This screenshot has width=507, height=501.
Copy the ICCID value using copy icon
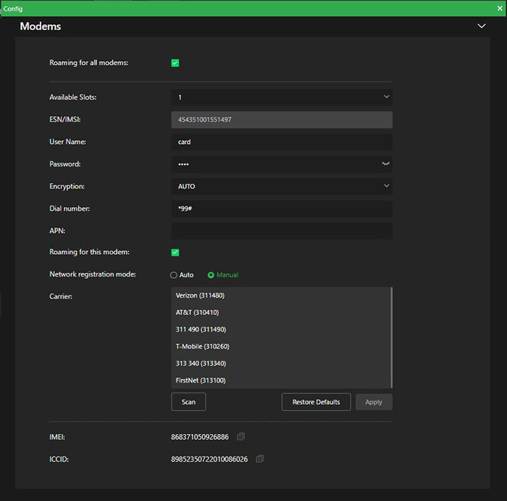pyautogui.click(x=260, y=459)
